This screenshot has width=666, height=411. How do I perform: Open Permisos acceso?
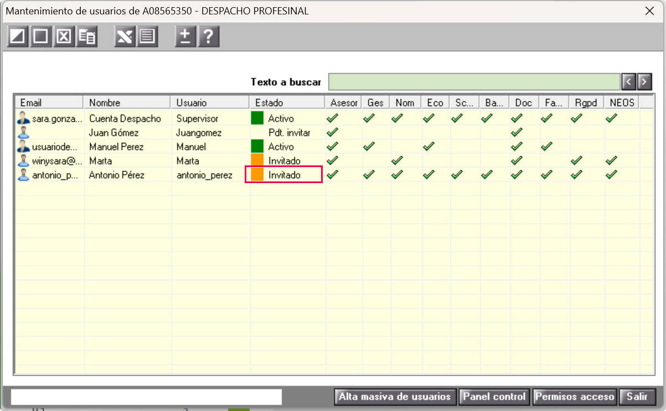(x=575, y=397)
